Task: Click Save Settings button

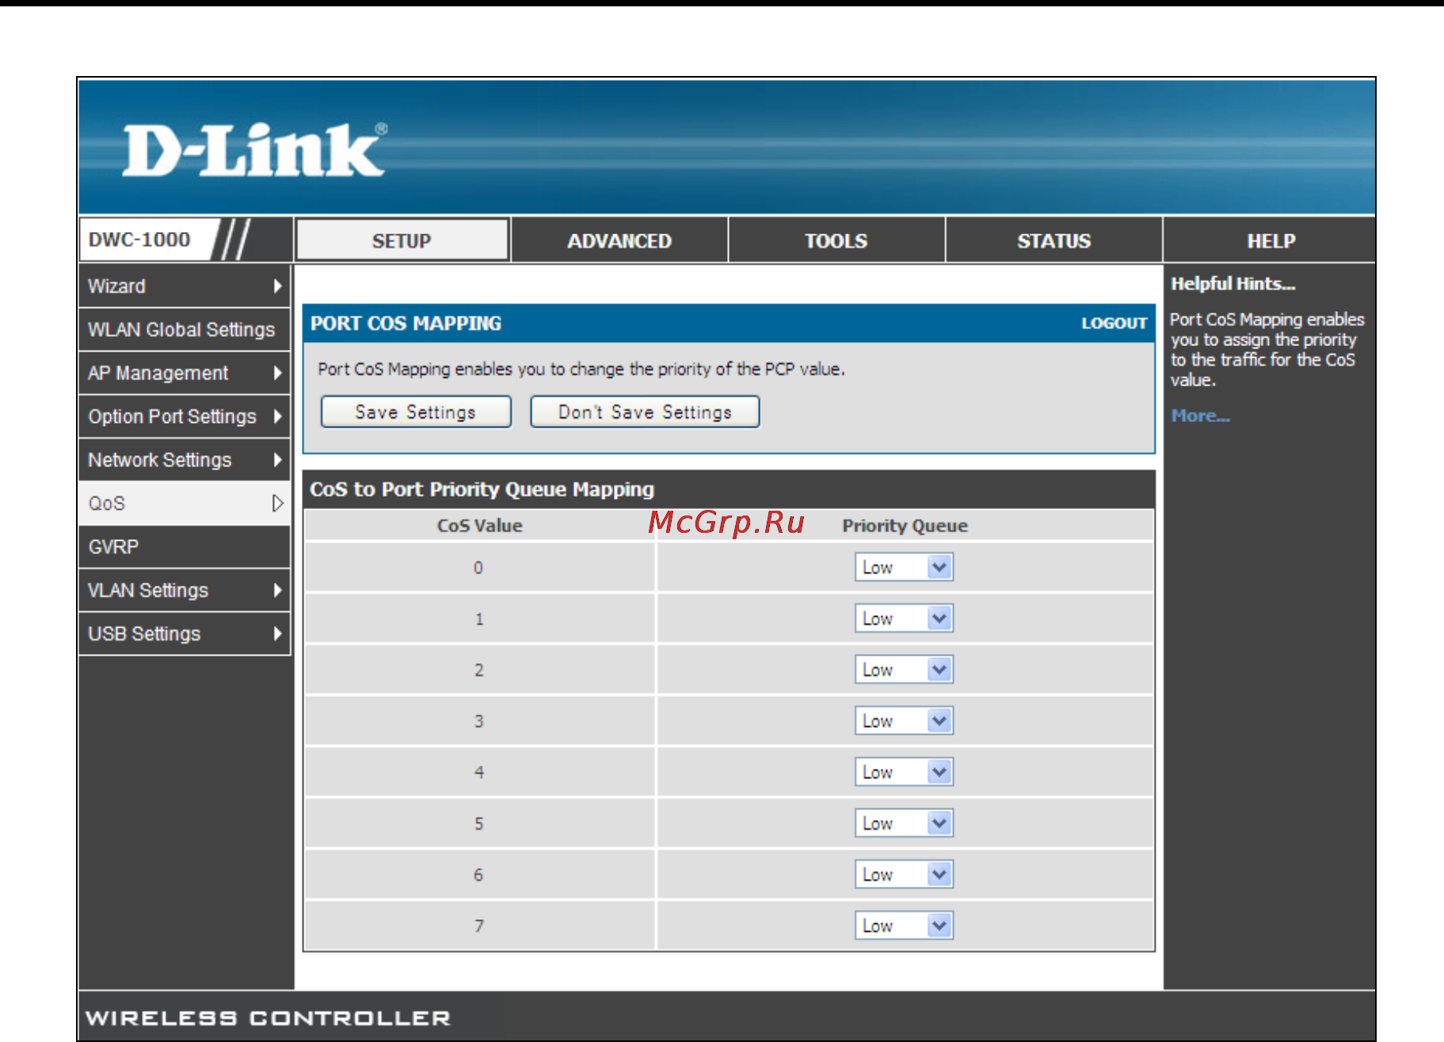Action: click(x=416, y=412)
